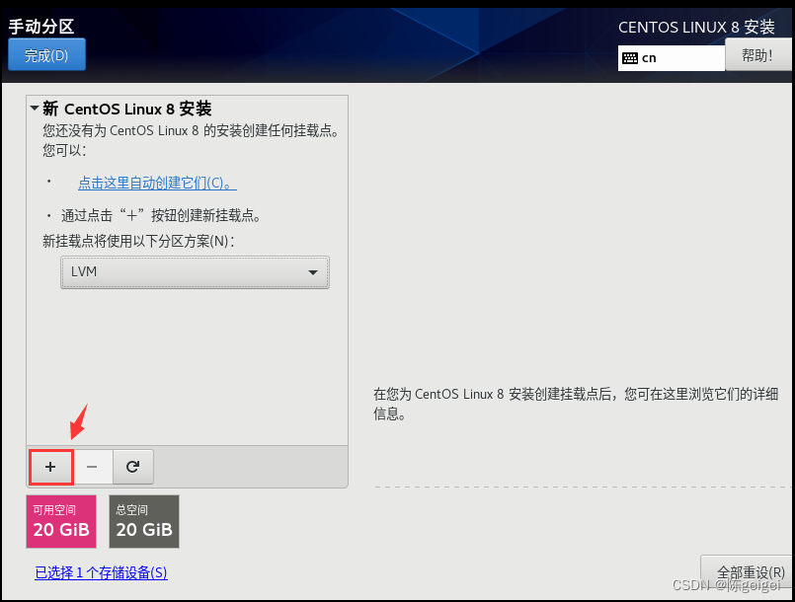
Task: Open the LVM partitioning scheme dropdown
Action: pyautogui.click(x=196, y=272)
